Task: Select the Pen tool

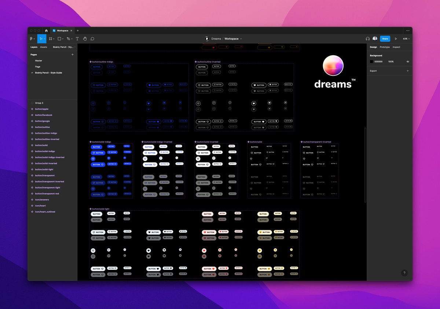Action: coord(69,38)
